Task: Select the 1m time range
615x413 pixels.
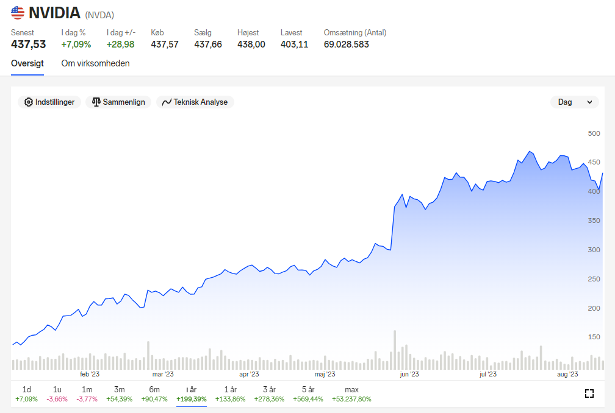Action: click(x=87, y=394)
